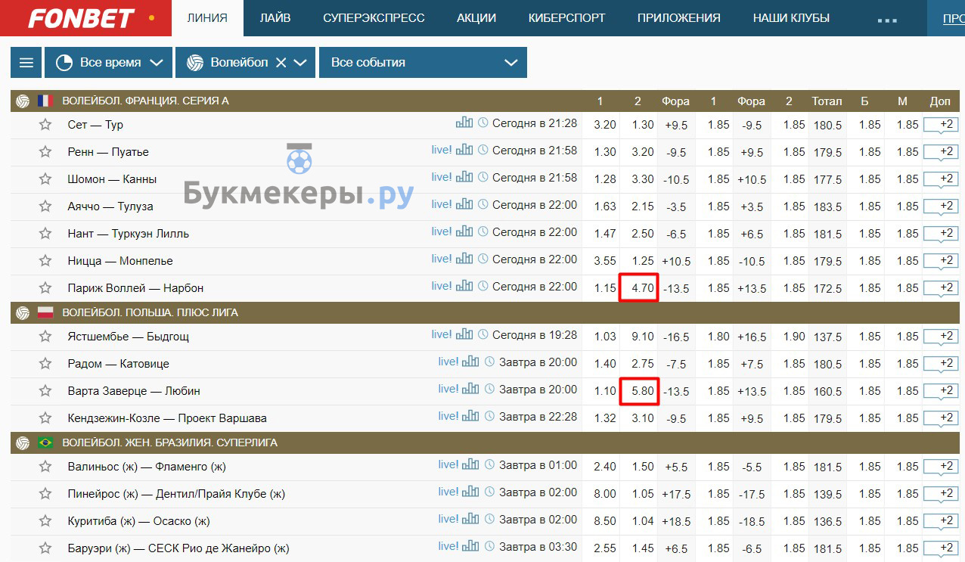This screenshot has height=562, width=965.
Task: Click the FONBET logo
Action: pos(81,18)
